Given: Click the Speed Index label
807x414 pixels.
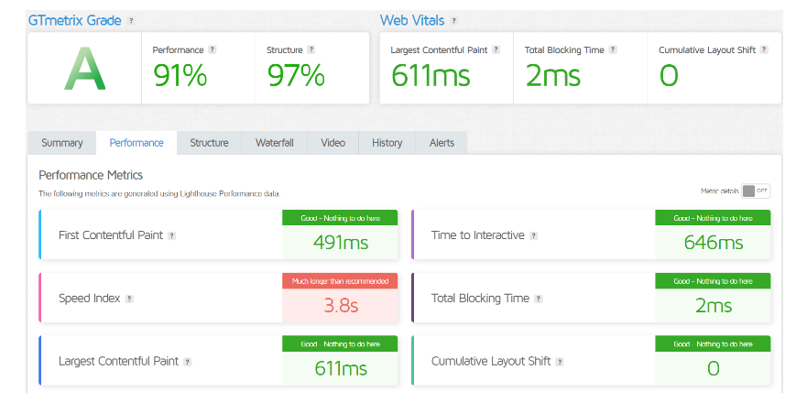Looking at the screenshot, I should coord(89,299).
